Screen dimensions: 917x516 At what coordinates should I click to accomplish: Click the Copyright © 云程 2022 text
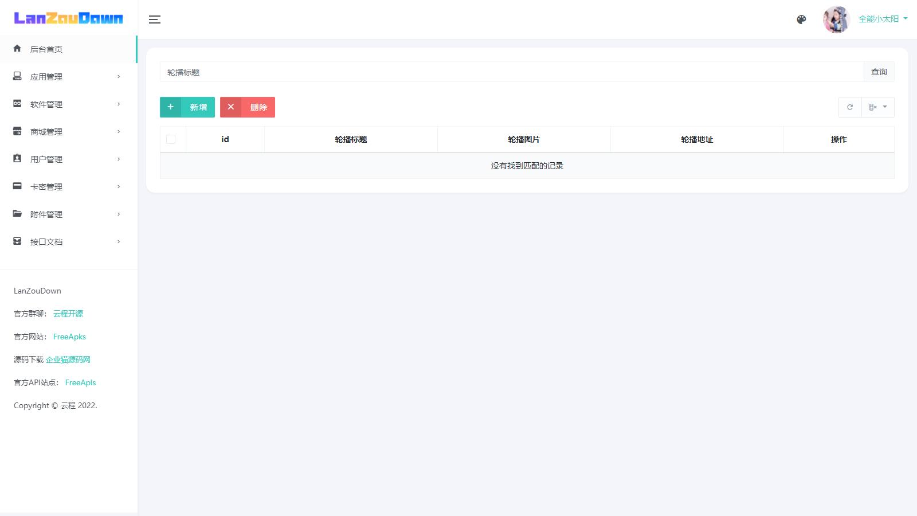(56, 405)
